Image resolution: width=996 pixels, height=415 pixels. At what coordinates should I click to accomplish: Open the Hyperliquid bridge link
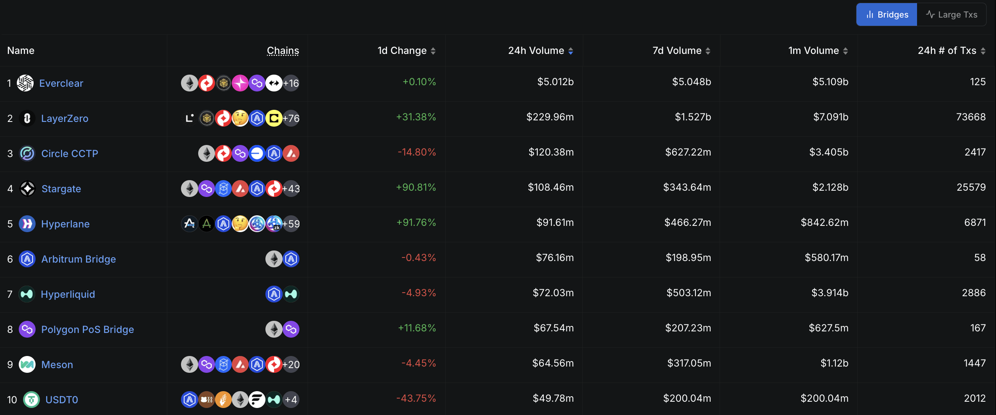click(68, 294)
